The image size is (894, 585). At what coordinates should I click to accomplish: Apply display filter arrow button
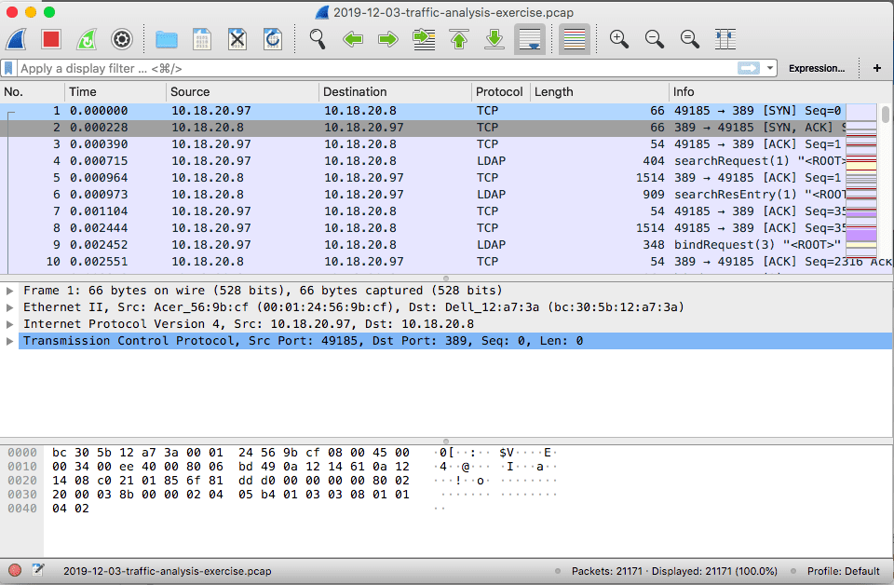pyautogui.click(x=749, y=68)
